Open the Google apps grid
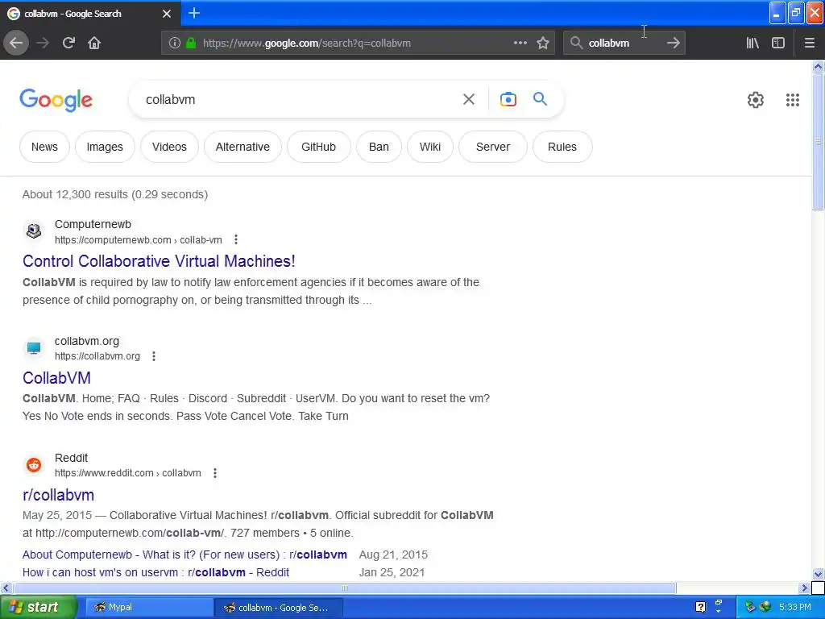The height and width of the screenshot is (619, 825). 793,99
